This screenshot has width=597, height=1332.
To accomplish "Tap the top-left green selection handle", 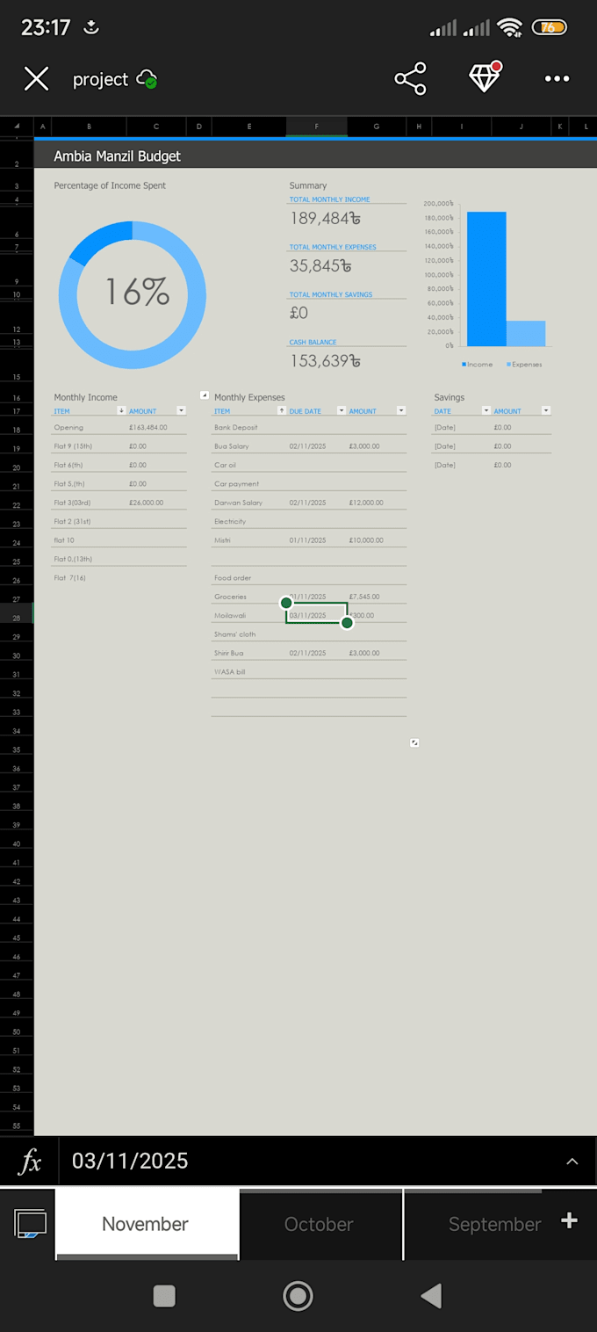I will pos(286,603).
